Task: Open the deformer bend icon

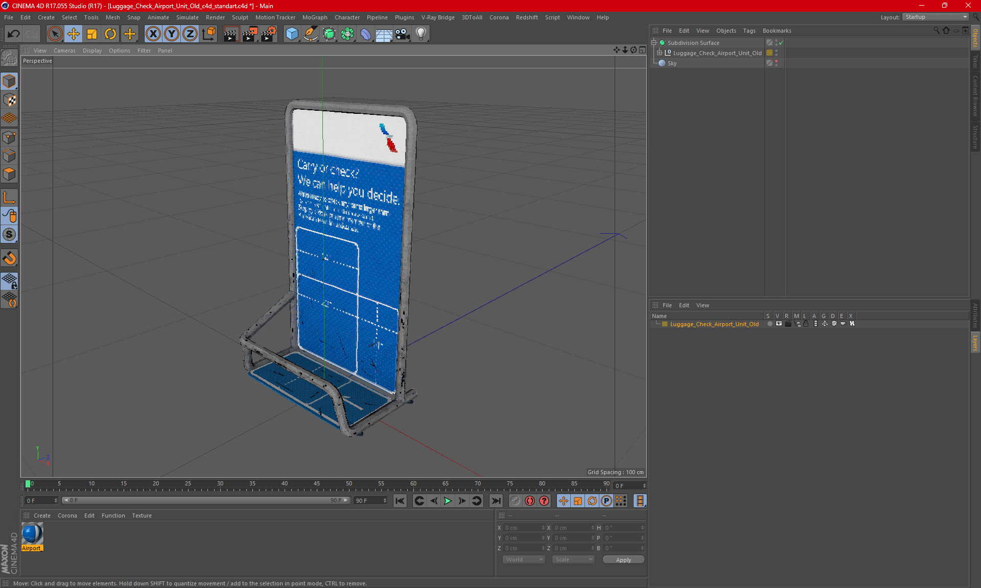Action: [x=366, y=34]
